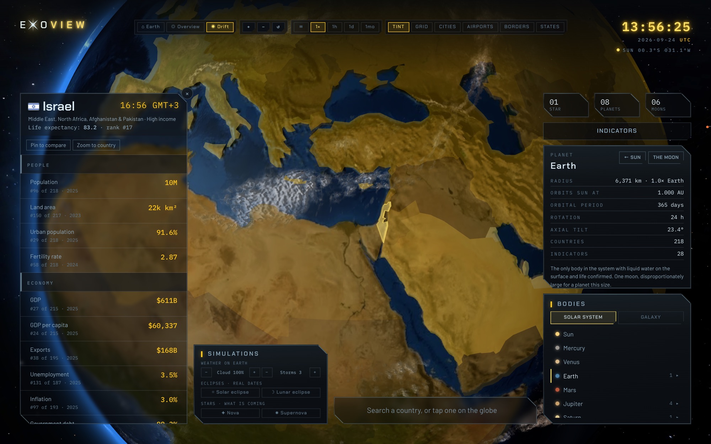The height and width of the screenshot is (444, 711).
Task: Close the Israel country panel
Action: (187, 94)
